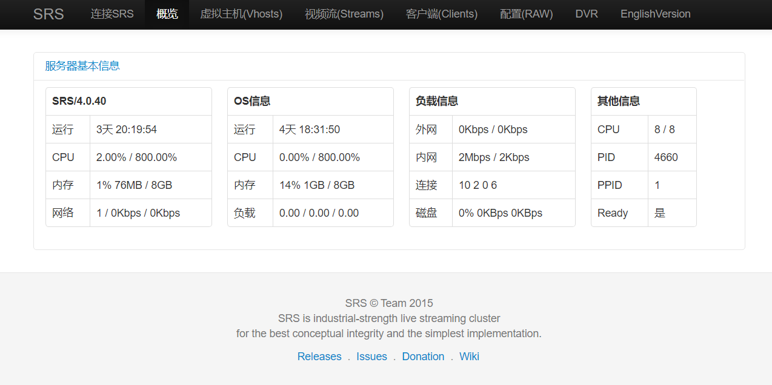Go to 虚拟主机(Vhosts) page

(x=241, y=14)
